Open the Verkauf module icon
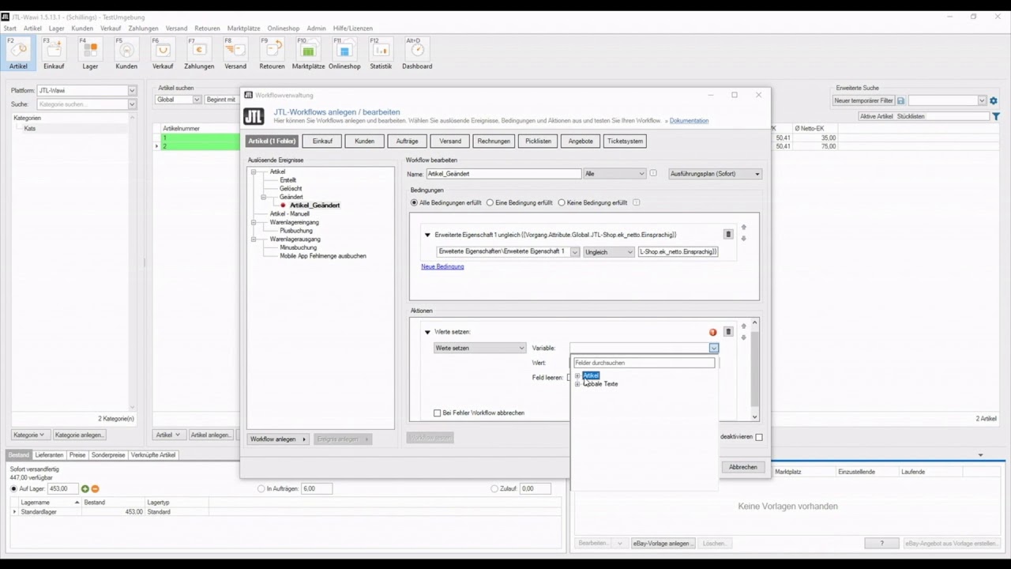 click(x=163, y=54)
